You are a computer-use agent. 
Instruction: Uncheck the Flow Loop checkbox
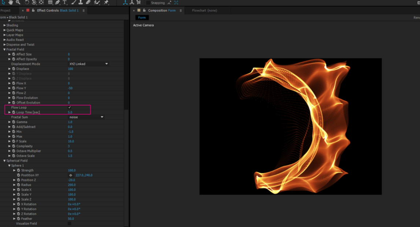[x=69, y=107]
